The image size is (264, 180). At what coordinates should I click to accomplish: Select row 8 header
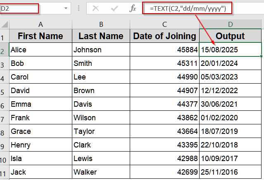point(5,131)
